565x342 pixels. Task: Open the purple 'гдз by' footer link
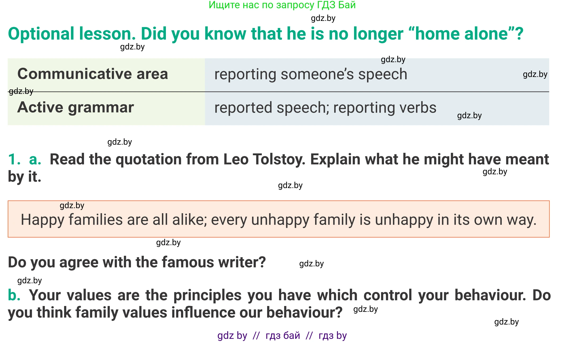point(333,336)
